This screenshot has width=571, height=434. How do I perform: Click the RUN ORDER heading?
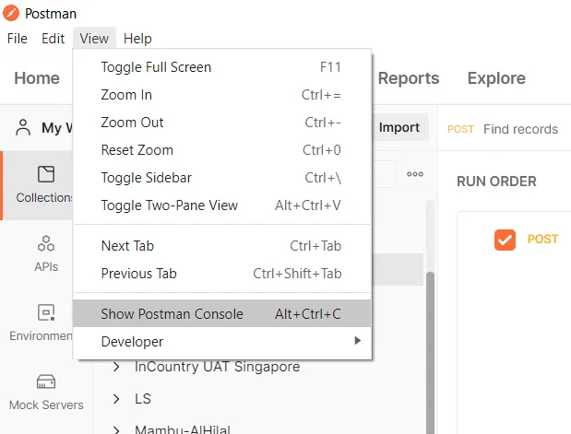[496, 182]
